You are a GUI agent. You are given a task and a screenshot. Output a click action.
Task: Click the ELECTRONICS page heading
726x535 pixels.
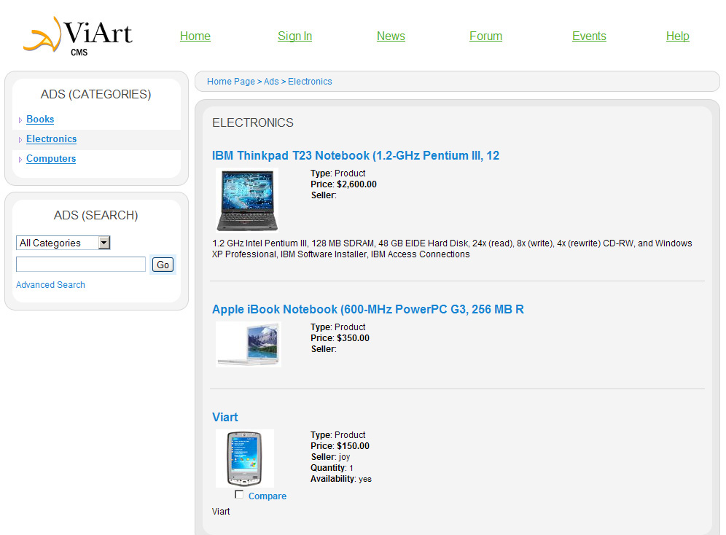[x=253, y=122]
